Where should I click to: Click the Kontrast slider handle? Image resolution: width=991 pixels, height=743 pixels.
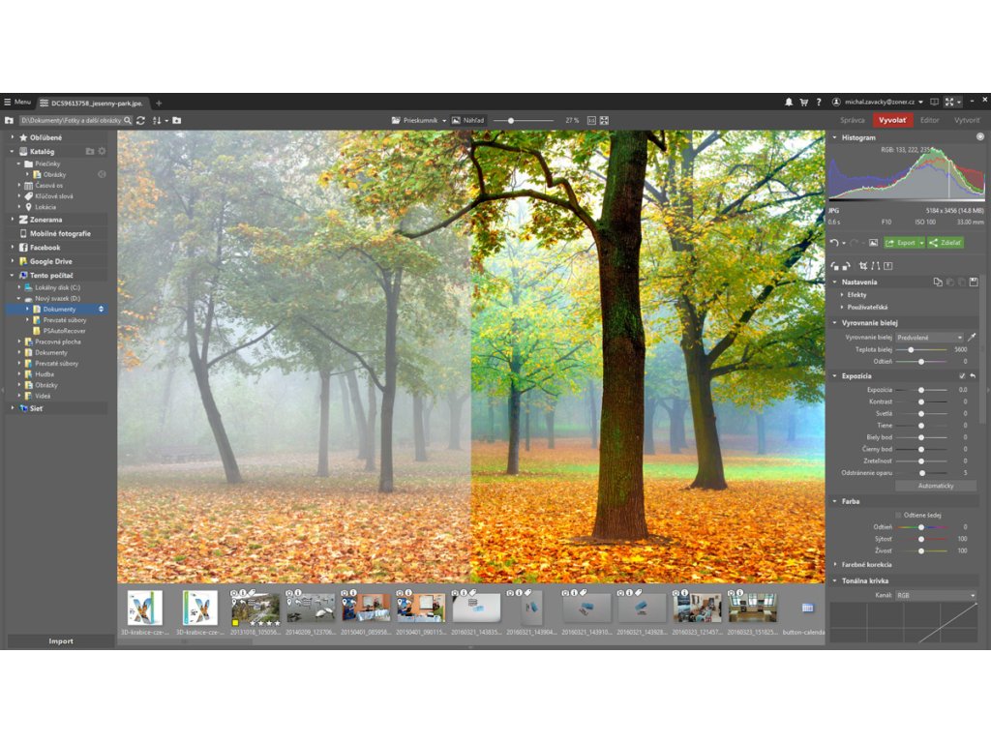[920, 401]
